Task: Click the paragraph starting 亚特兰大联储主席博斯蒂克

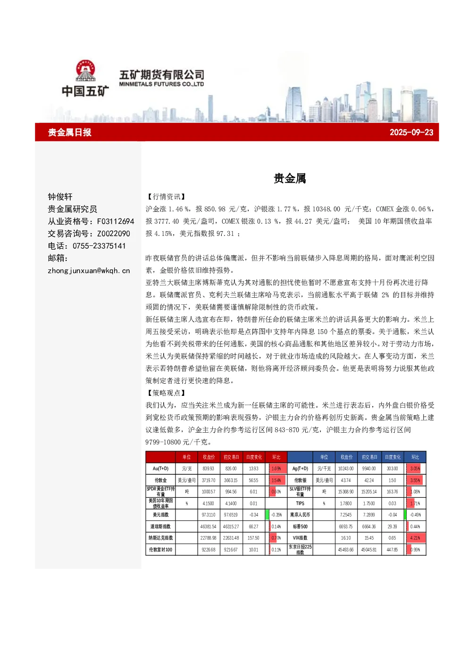Action: pyautogui.click(x=290, y=295)
